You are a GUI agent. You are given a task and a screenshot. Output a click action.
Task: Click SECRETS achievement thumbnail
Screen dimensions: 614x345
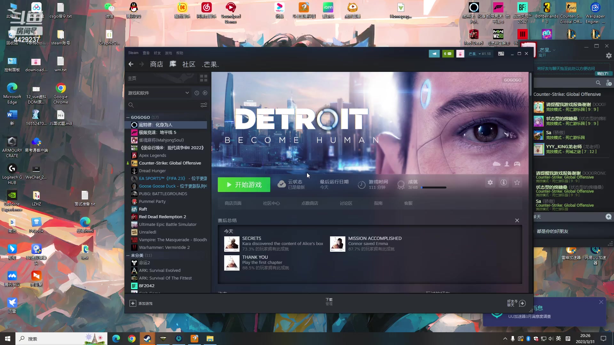click(x=232, y=244)
